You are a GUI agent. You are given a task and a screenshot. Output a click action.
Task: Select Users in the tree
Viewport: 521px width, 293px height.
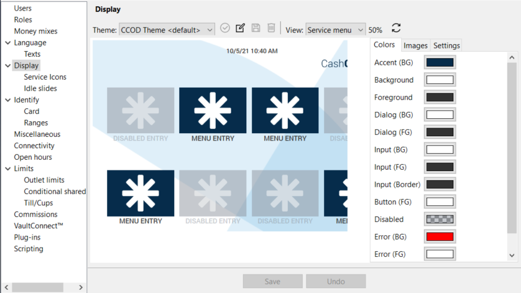(x=22, y=8)
